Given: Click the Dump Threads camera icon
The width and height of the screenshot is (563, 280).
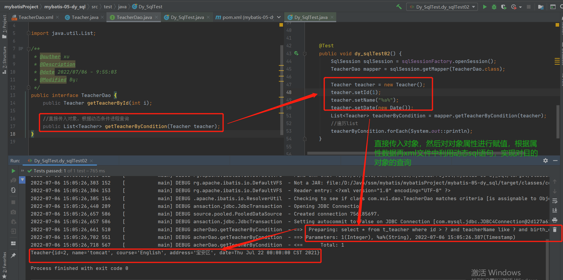Looking at the screenshot, I should coord(13,212).
